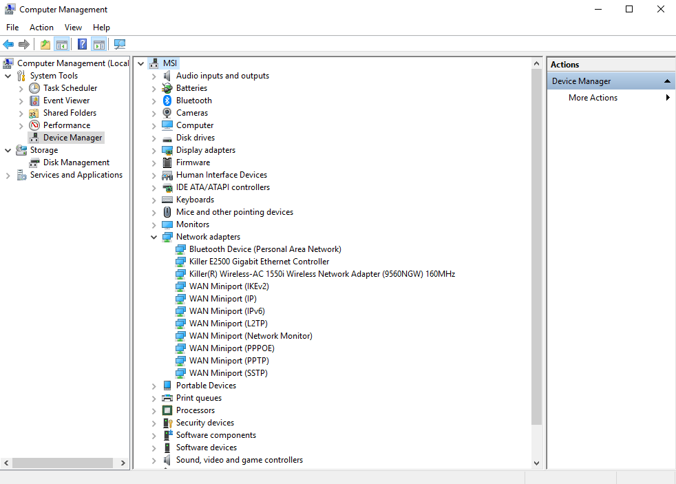Open More Actions in the Actions pane
This screenshot has width=676, height=484.
(x=593, y=98)
